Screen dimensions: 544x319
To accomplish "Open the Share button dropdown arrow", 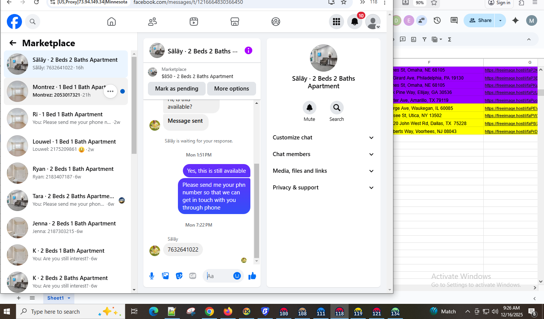I will [x=500, y=20].
